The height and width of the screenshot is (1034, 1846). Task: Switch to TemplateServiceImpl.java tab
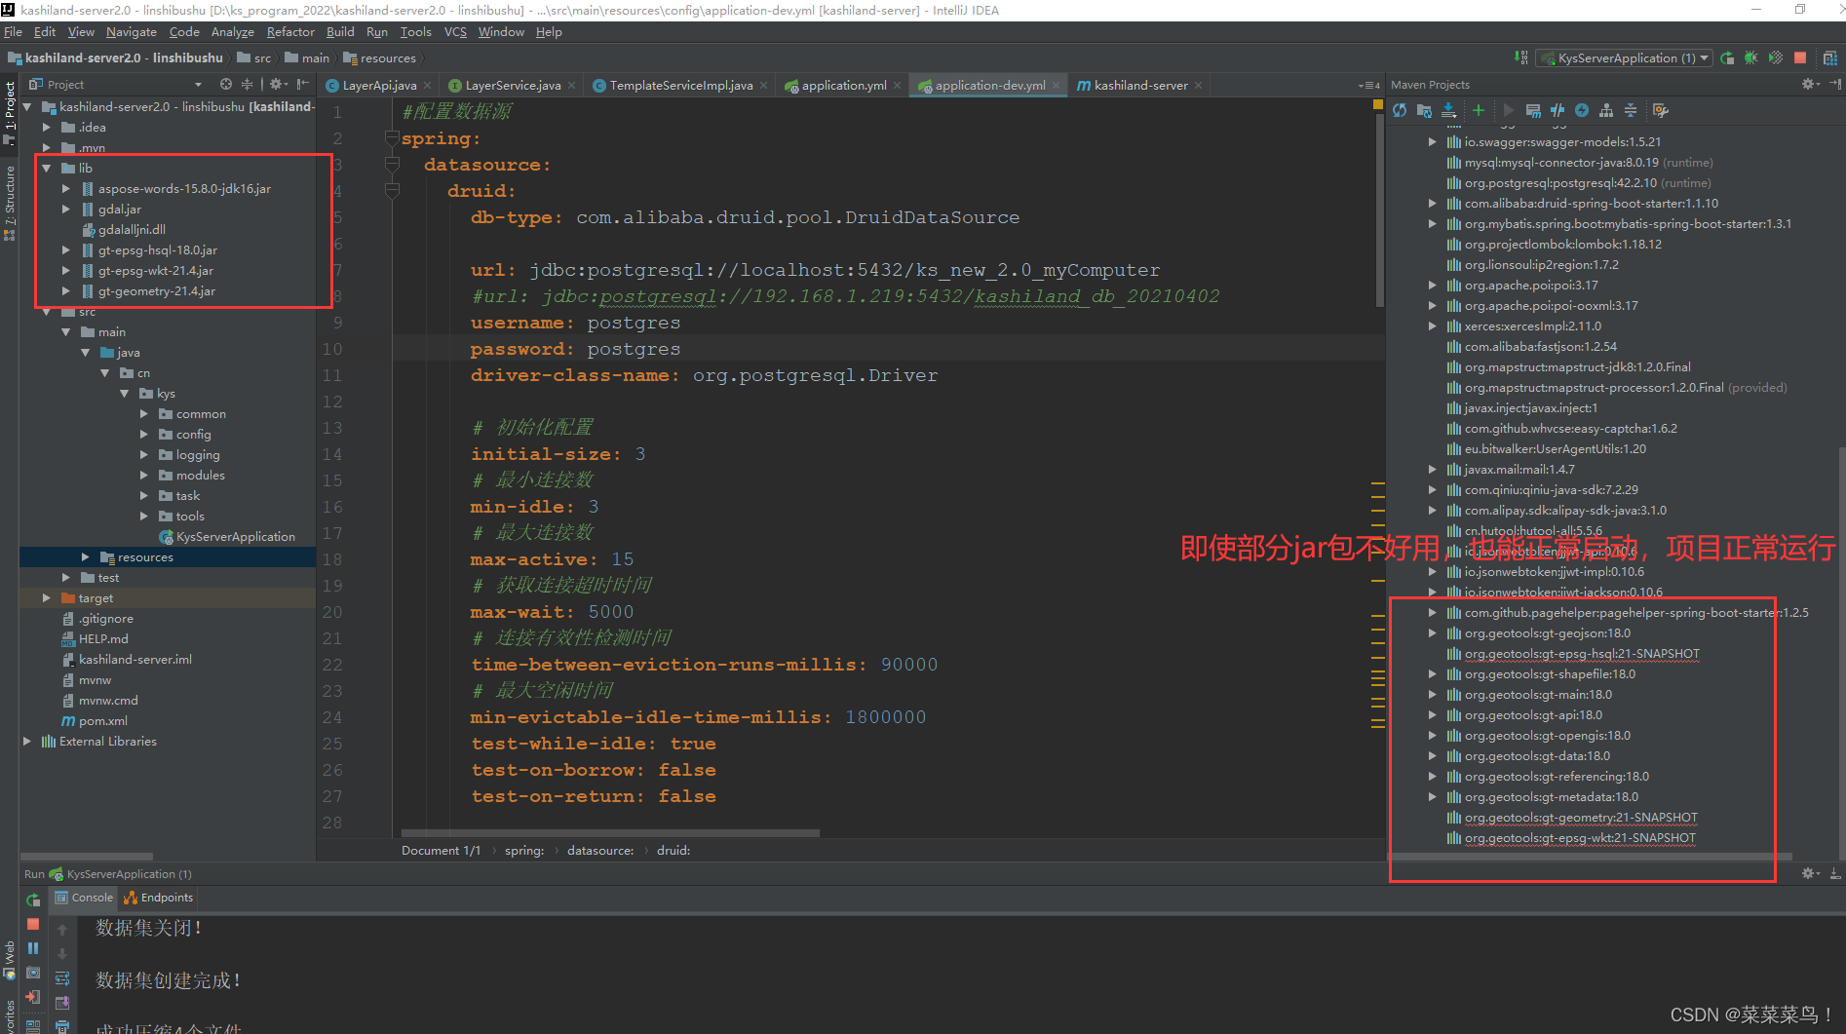(680, 86)
